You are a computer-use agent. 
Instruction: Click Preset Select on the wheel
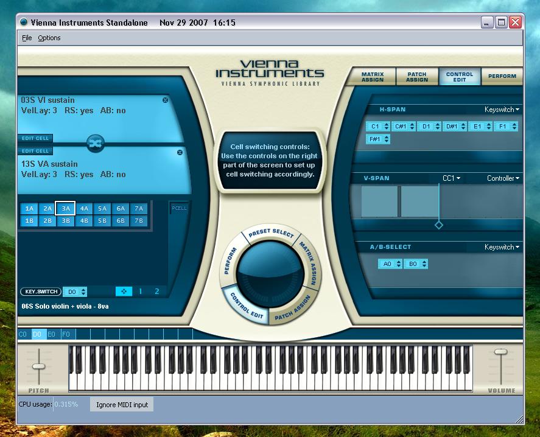[x=271, y=233]
